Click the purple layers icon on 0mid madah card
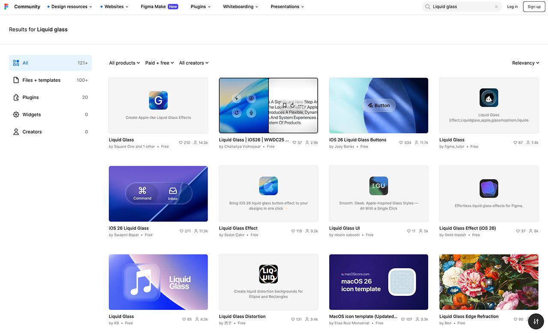Image resolution: width=548 pixels, height=333 pixels. click(489, 189)
